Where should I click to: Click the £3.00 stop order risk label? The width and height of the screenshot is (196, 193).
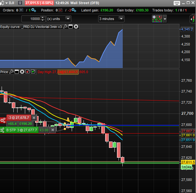[44, 130]
